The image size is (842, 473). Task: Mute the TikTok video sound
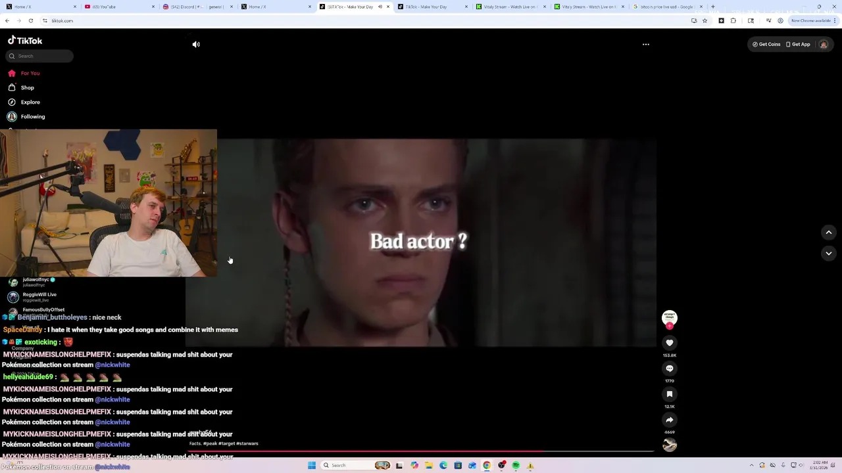click(196, 45)
